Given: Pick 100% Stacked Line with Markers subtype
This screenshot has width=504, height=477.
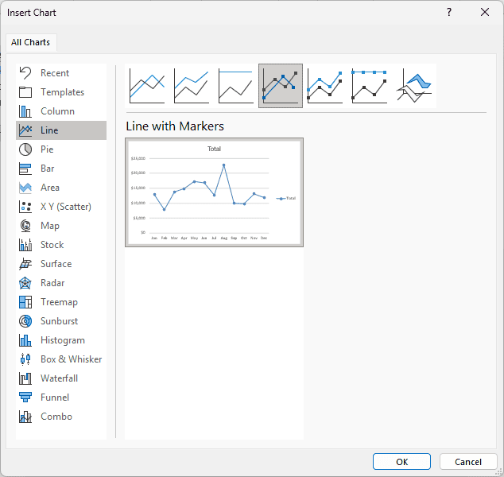Looking at the screenshot, I should pos(370,86).
